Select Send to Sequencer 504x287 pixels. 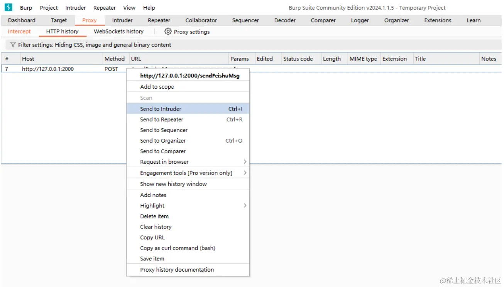point(188,130)
